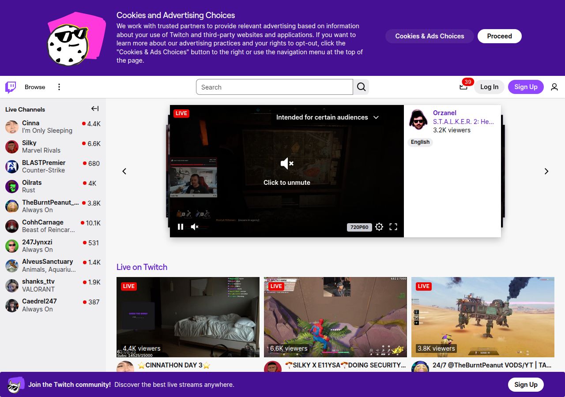Open the S.T.A.L.K.E.R. 2 game link
Screen dimensions: 565x397
tap(463, 122)
